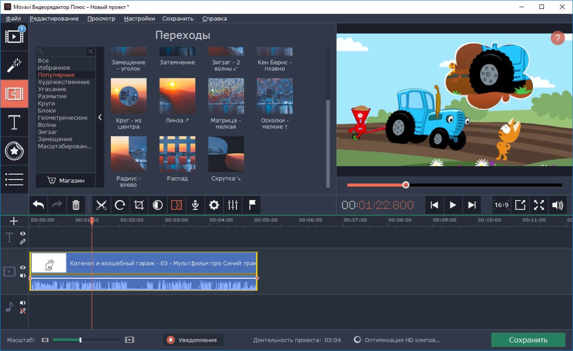Open the Titles tab with T icon
This screenshot has height=351, width=573.
pyautogui.click(x=14, y=123)
